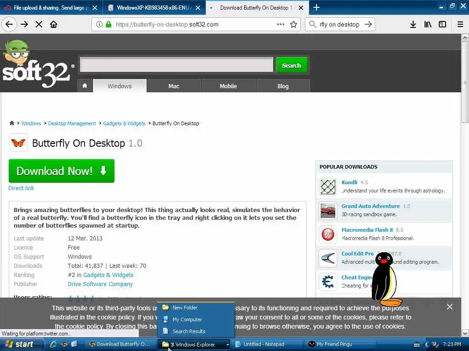469x351 pixels.
Task: Open the Cheat Engine icon
Action: click(x=328, y=282)
